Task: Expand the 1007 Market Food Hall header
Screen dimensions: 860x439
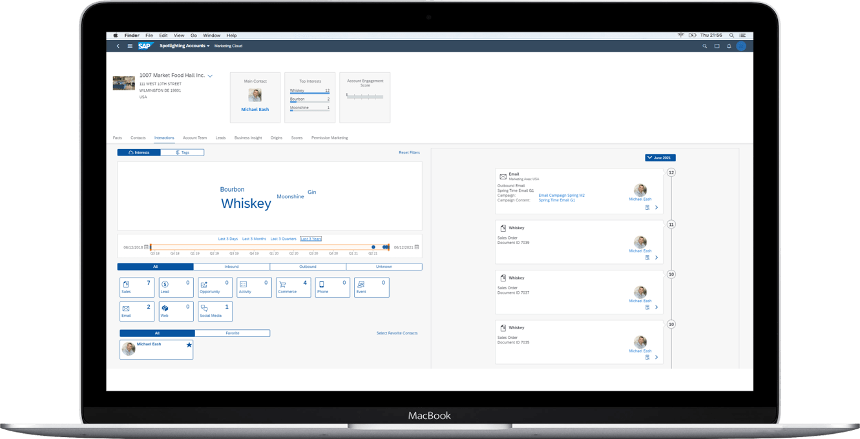Action: 210,76
